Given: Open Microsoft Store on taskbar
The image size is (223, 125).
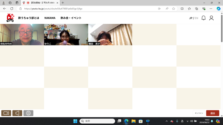Looking at the screenshot, I should [141, 121].
